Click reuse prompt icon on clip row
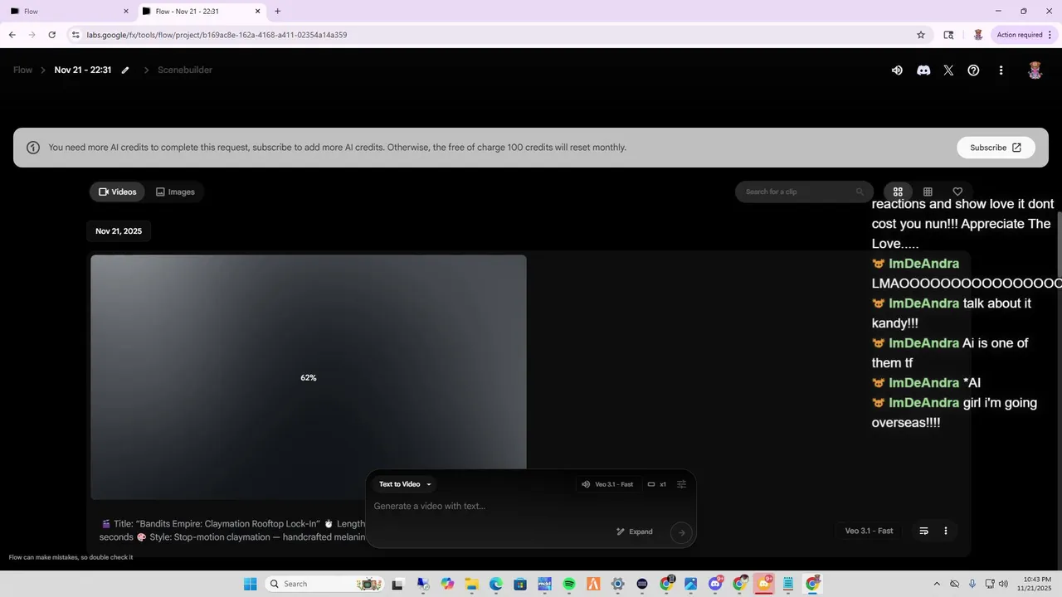The width and height of the screenshot is (1062, 597). click(923, 531)
